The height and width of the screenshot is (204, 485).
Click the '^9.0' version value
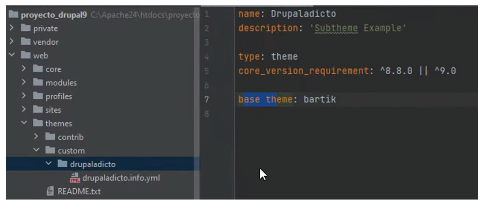coord(445,71)
